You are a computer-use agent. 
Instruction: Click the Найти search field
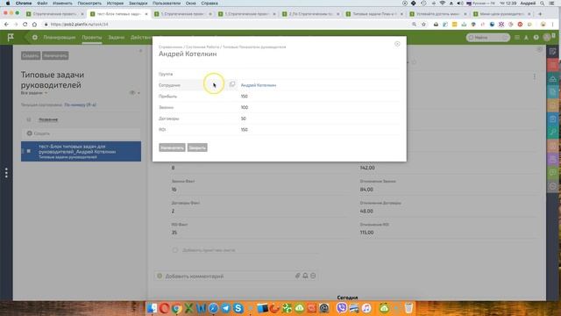click(x=488, y=37)
